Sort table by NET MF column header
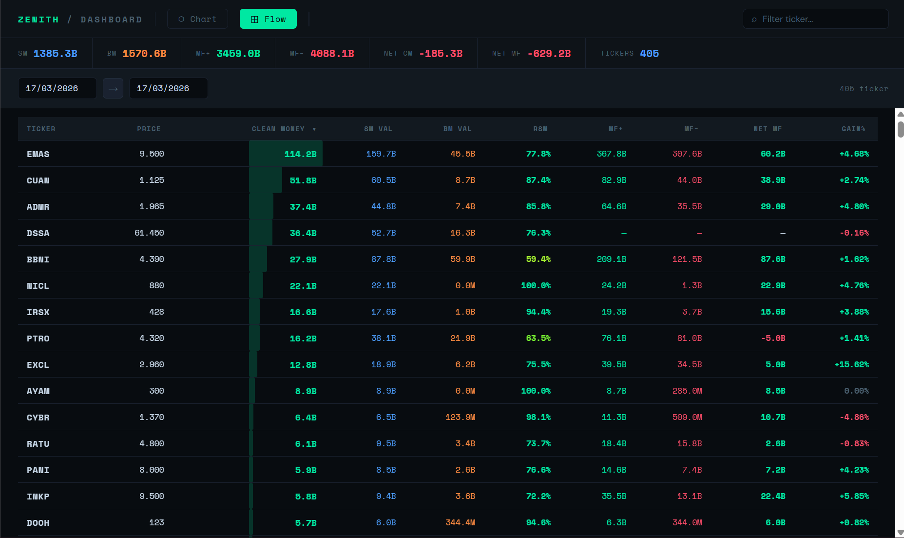 pos(768,129)
